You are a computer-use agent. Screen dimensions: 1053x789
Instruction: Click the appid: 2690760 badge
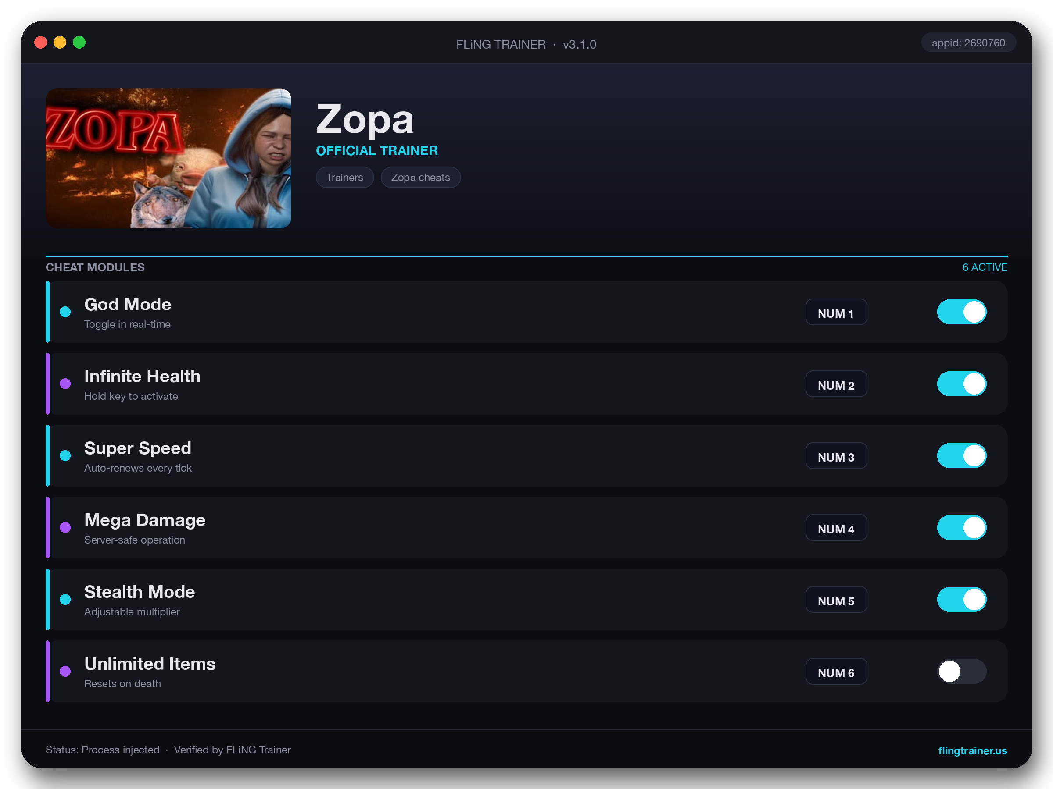968,43
